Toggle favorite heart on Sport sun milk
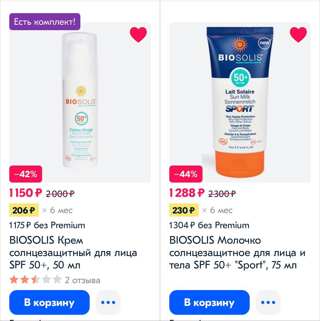 tap(298, 34)
